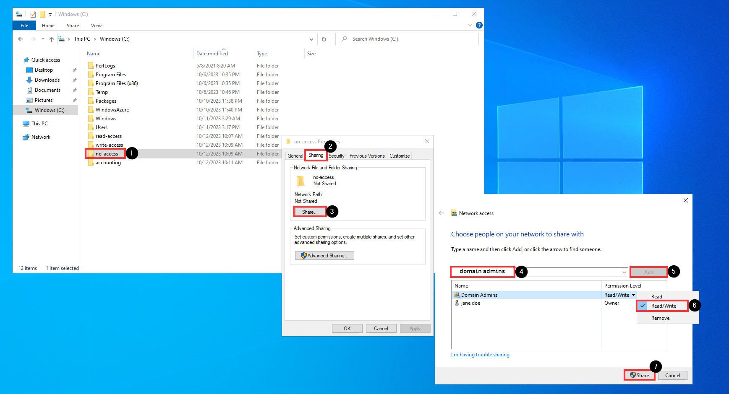729x394 pixels.
Task: Click the Temp folder icon
Action: [91, 92]
